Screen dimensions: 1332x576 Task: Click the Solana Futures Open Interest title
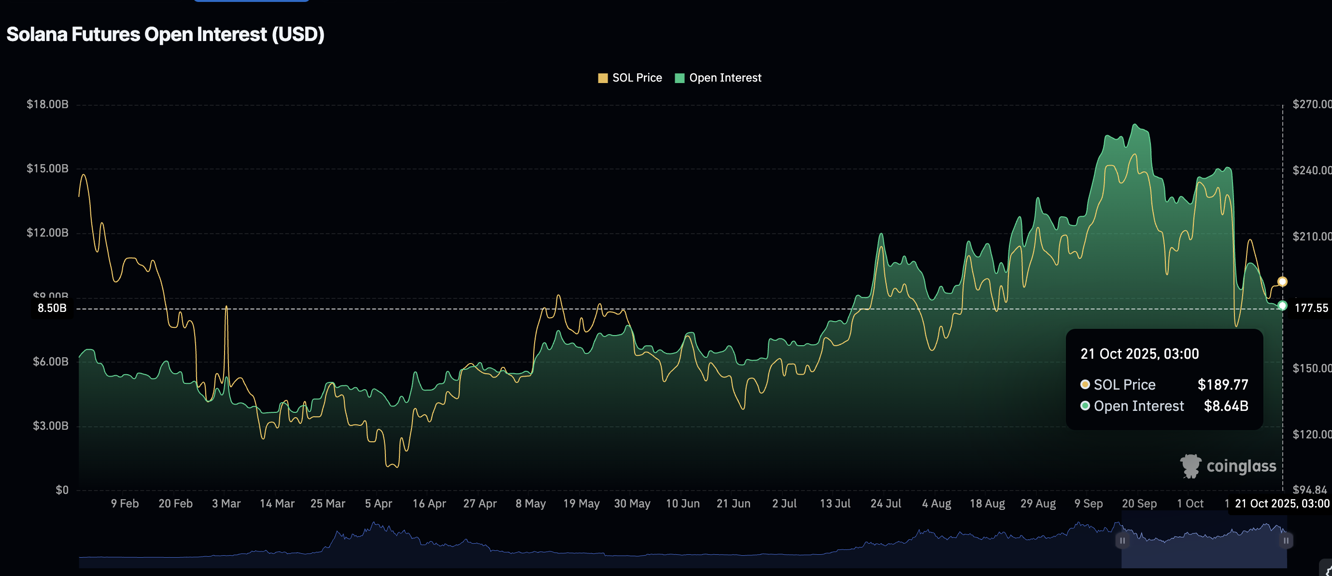[x=166, y=35]
